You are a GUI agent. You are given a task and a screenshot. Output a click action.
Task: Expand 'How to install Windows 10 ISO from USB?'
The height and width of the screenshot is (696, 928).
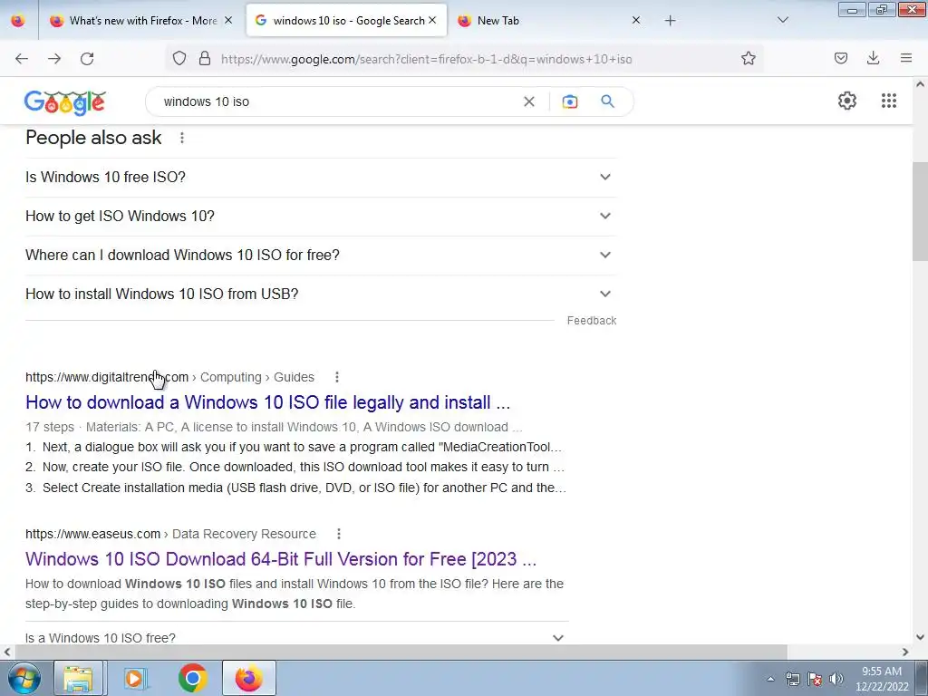(x=321, y=295)
